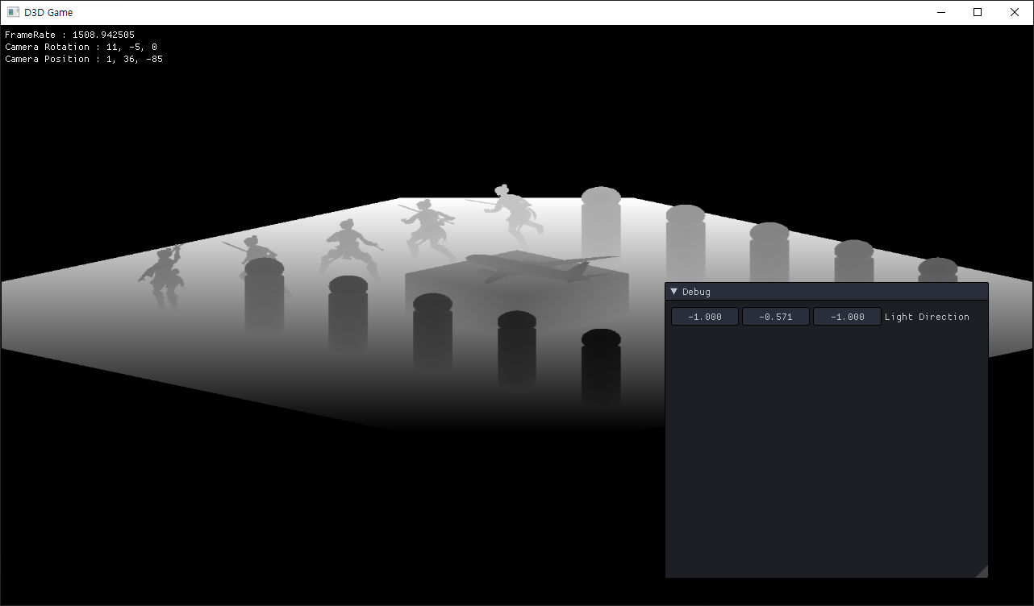Click the FrameRate readout text
1034x606 pixels.
pyautogui.click(x=69, y=35)
